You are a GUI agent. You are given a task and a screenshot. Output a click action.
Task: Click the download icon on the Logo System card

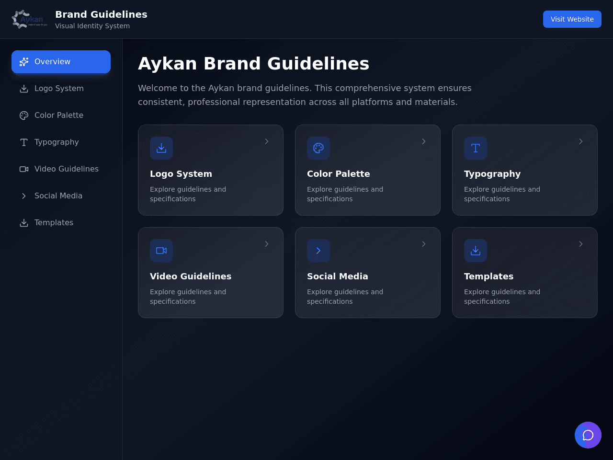pos(161,148)
